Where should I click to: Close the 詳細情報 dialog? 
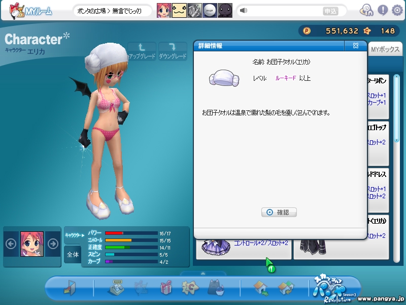pos(356,46)
